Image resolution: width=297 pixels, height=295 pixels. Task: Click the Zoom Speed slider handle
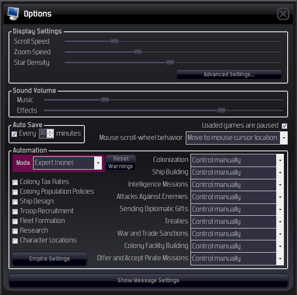[138, 52]
